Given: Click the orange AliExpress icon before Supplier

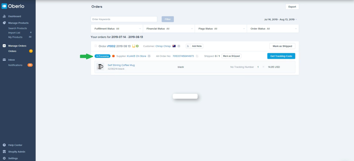Looking at the screenshot, I should (113, 56).
